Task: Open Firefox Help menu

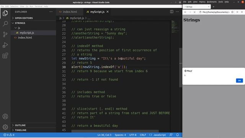Action: coord(227,2)
